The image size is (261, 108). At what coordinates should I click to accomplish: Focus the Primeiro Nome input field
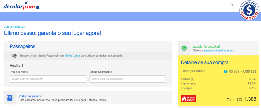click(48, 79)
